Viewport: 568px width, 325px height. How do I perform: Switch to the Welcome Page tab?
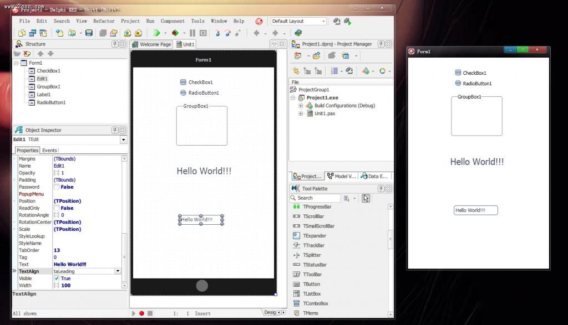(151, 44)
